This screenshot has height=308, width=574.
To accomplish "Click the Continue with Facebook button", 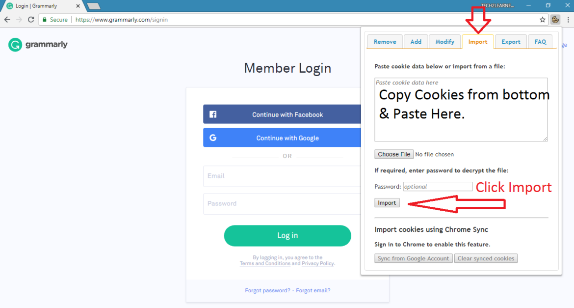I will 282,114.
